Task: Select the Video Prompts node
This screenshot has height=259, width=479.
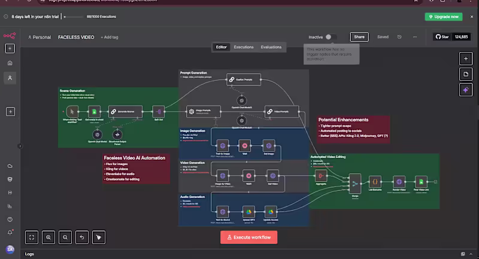Action: tap(281, 112)
